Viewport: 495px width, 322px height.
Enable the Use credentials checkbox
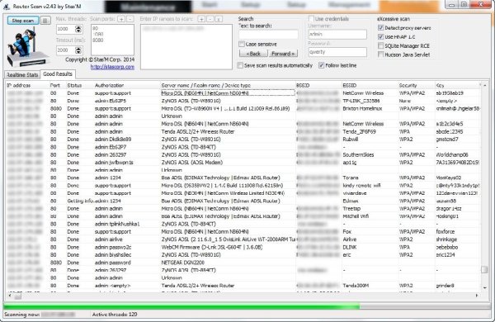[311, 19]
